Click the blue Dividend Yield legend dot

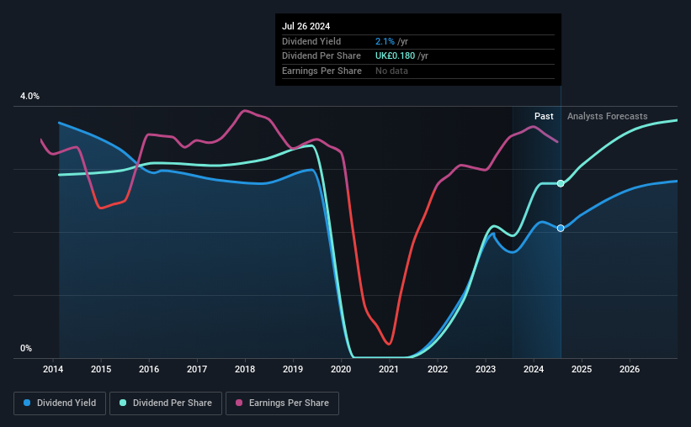click(27, 403)
